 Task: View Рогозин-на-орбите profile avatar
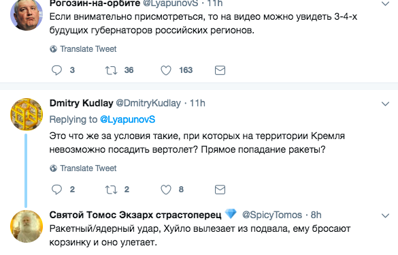pos(27,14)
